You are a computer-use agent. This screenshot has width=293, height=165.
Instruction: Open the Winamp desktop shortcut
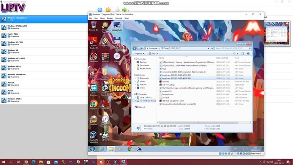coord(105,42)
